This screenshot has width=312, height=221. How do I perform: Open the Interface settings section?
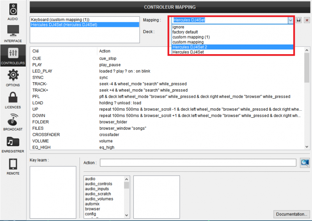click(13, 34)
